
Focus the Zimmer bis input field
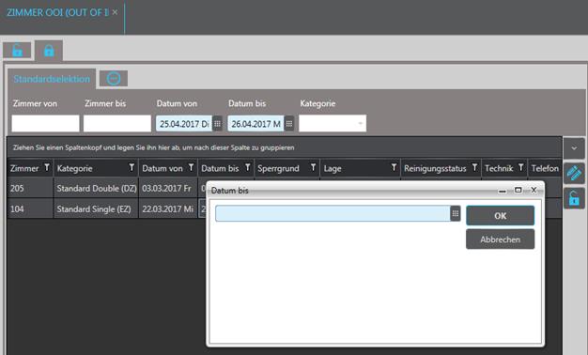click(x=117, y=123)
